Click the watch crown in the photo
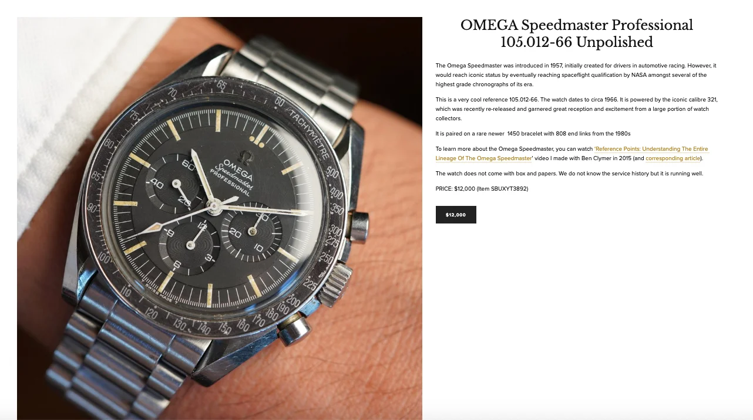This screenshot has width=753, height=420. [338, 284]
